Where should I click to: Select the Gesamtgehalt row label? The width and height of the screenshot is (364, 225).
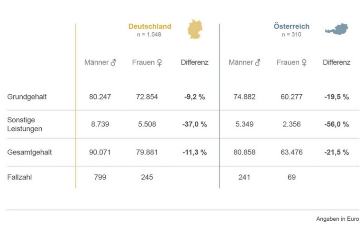tap(29, 152)
